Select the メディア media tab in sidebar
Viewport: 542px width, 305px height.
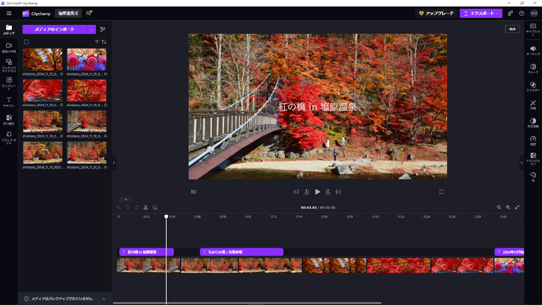9,30
